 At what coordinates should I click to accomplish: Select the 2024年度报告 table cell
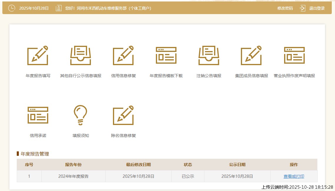click(73, 176)
